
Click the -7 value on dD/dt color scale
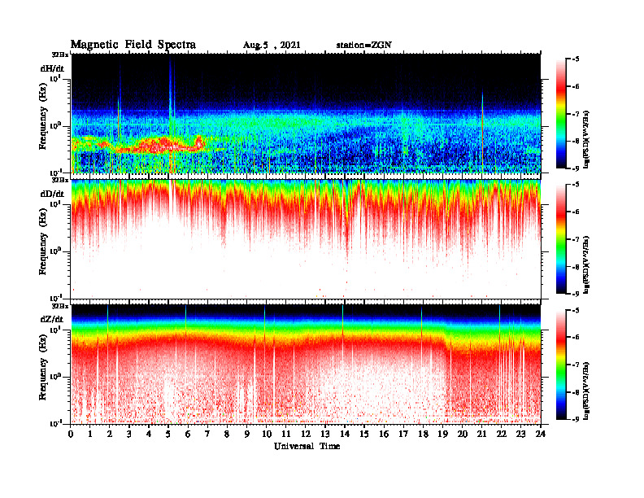tap(576, 239)
